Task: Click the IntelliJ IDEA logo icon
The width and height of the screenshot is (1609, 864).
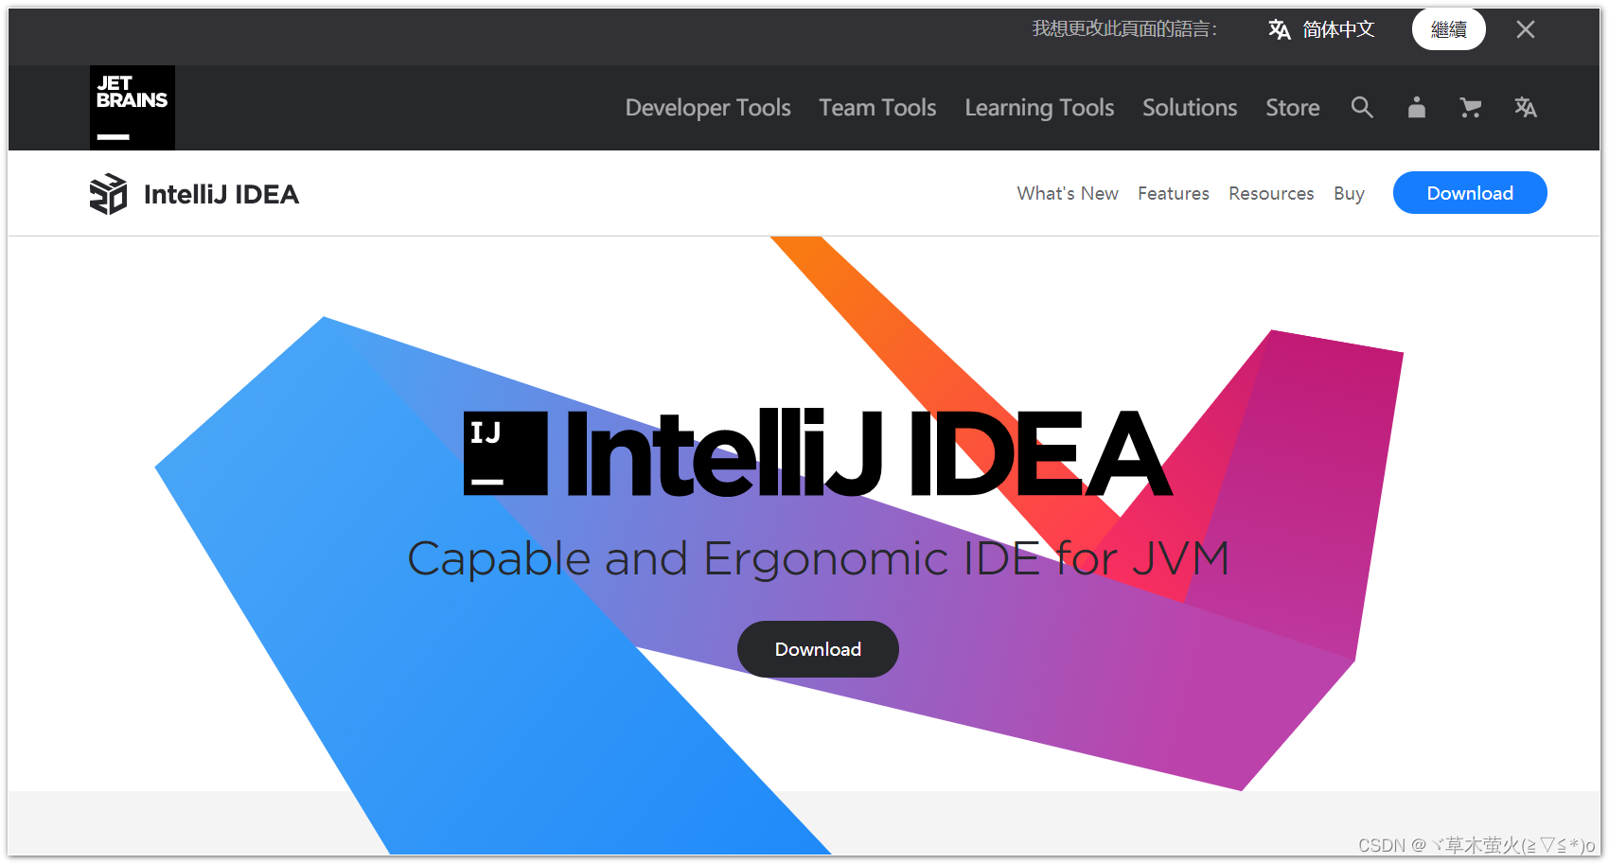Action: coord(107,193)
